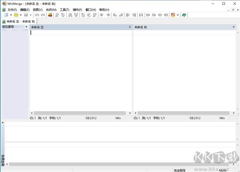The image size is (240, 172).
Task: Click inside the left 未命名 左 editor pane
Action: 80,72
